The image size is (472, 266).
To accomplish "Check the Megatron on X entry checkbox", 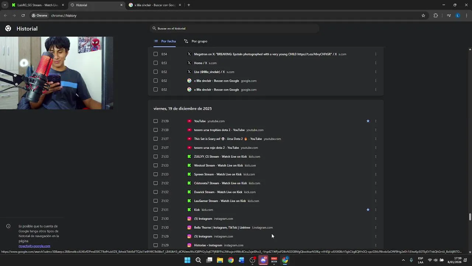I will pyautogui.click(x=156, y=54).
